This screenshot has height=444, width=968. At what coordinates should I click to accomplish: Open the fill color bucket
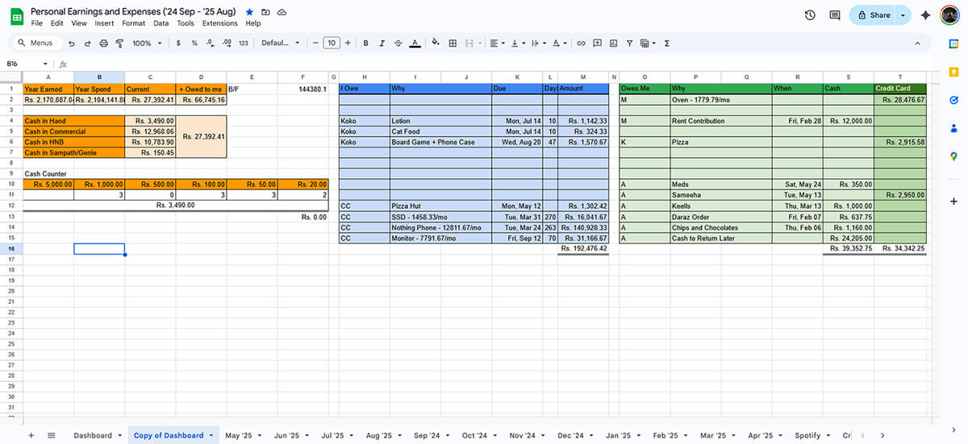point(436,43)
